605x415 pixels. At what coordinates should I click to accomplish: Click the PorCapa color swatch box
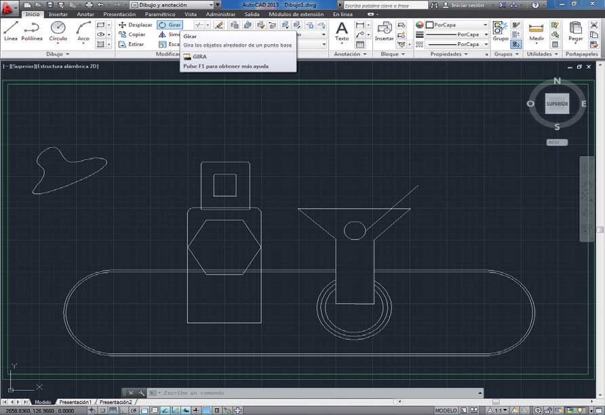(x=429, y=24)
